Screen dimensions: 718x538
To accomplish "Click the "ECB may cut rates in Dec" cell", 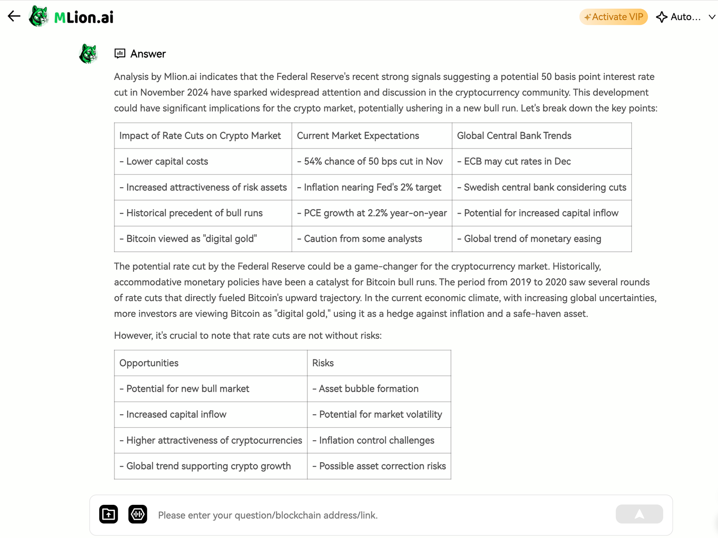I will [x=542, y=162].
